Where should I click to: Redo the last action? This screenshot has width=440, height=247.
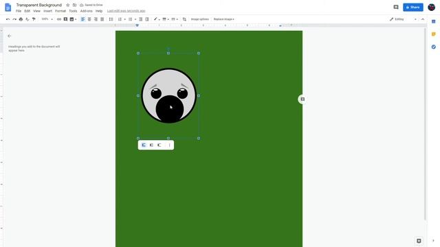(14, 19)
